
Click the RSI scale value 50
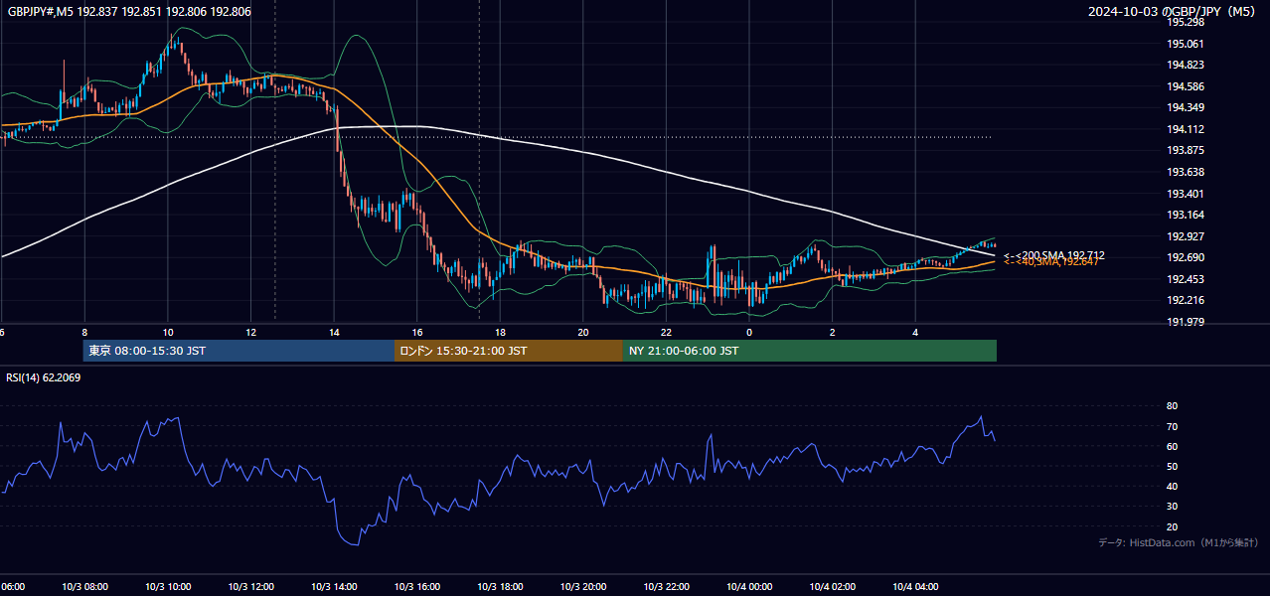coord(1172,466)
